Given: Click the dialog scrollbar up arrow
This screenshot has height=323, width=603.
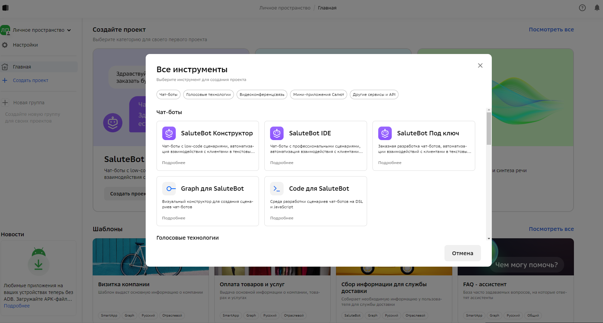Looking at the screenshot, I should click(489, 110).
